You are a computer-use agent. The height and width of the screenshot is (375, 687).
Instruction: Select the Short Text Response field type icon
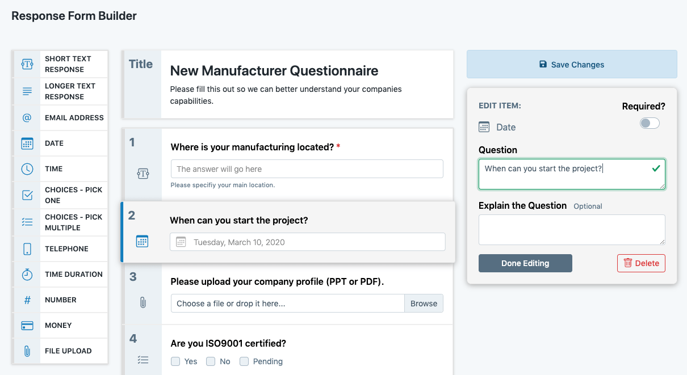pyautogui.click(x=27, y=64)
